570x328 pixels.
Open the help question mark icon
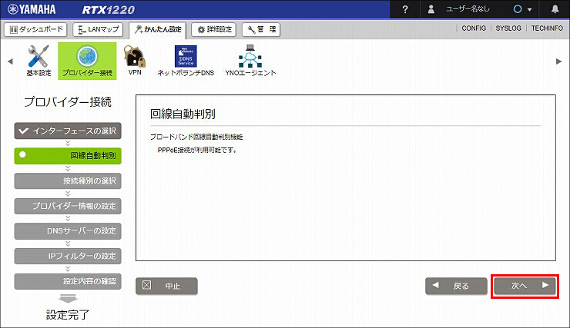(405, 9)
